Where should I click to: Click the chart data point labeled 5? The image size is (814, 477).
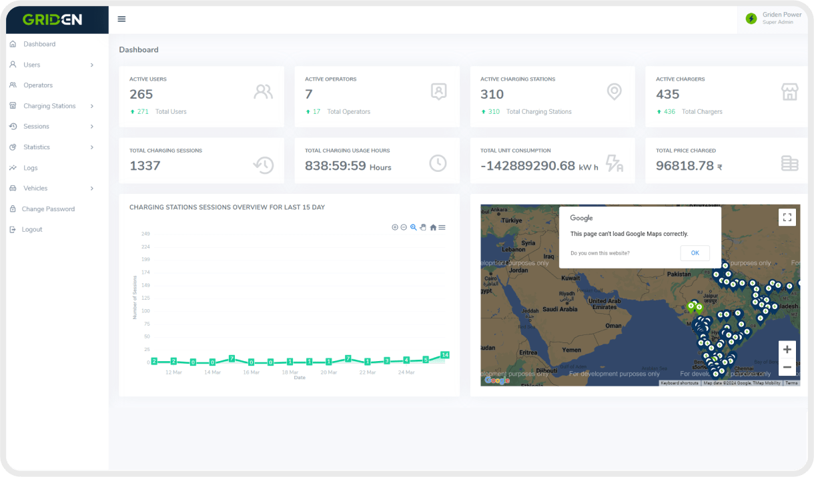point(426,360)
